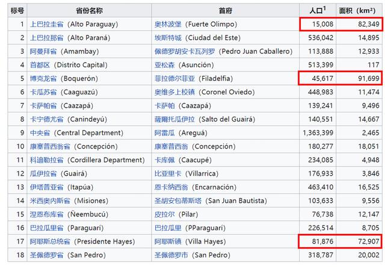Open the 皮拉尔 (Pilar) capital link
This screenshot has height=267, width=385.
pos(165,214)
